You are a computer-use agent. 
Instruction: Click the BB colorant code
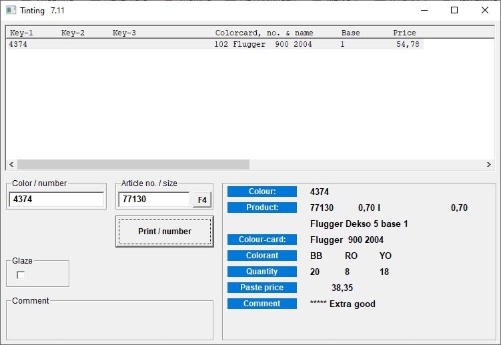(x=316, y=256)
